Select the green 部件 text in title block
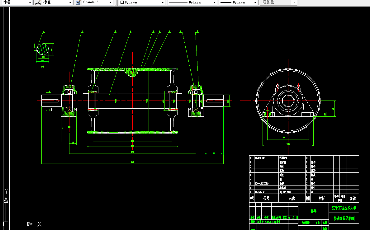Image resolution: width=370 pixels, height=230 pixels. point(313,211)
